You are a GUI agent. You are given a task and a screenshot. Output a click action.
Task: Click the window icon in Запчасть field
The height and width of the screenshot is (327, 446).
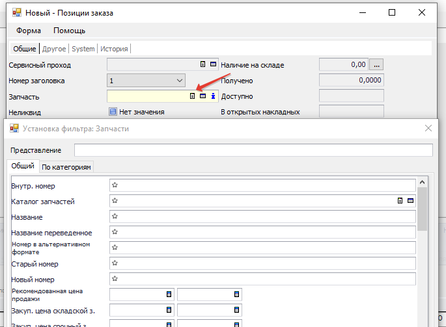[202, 96]
